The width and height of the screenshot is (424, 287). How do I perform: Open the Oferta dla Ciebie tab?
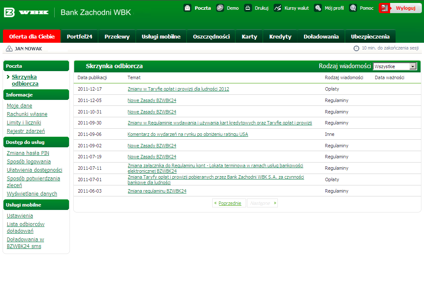tap(32, 36)
